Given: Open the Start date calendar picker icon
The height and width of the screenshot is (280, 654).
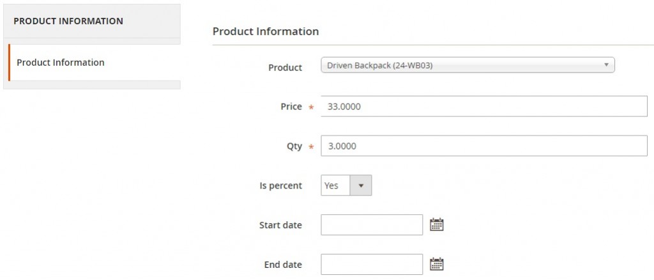Looking at the screenshot, I should (436, 224).
